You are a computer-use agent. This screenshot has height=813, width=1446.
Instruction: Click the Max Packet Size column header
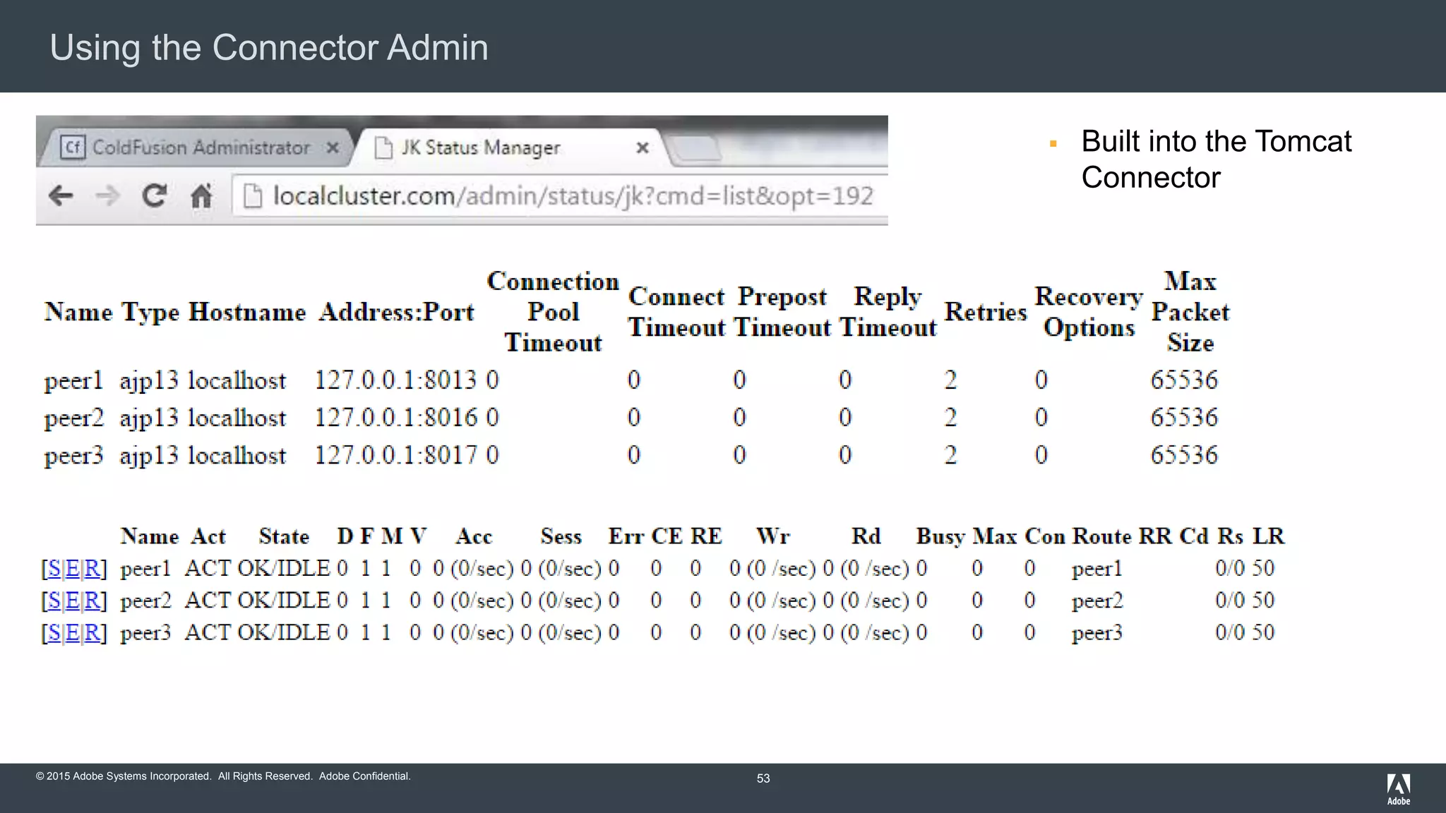(1190, 311)
